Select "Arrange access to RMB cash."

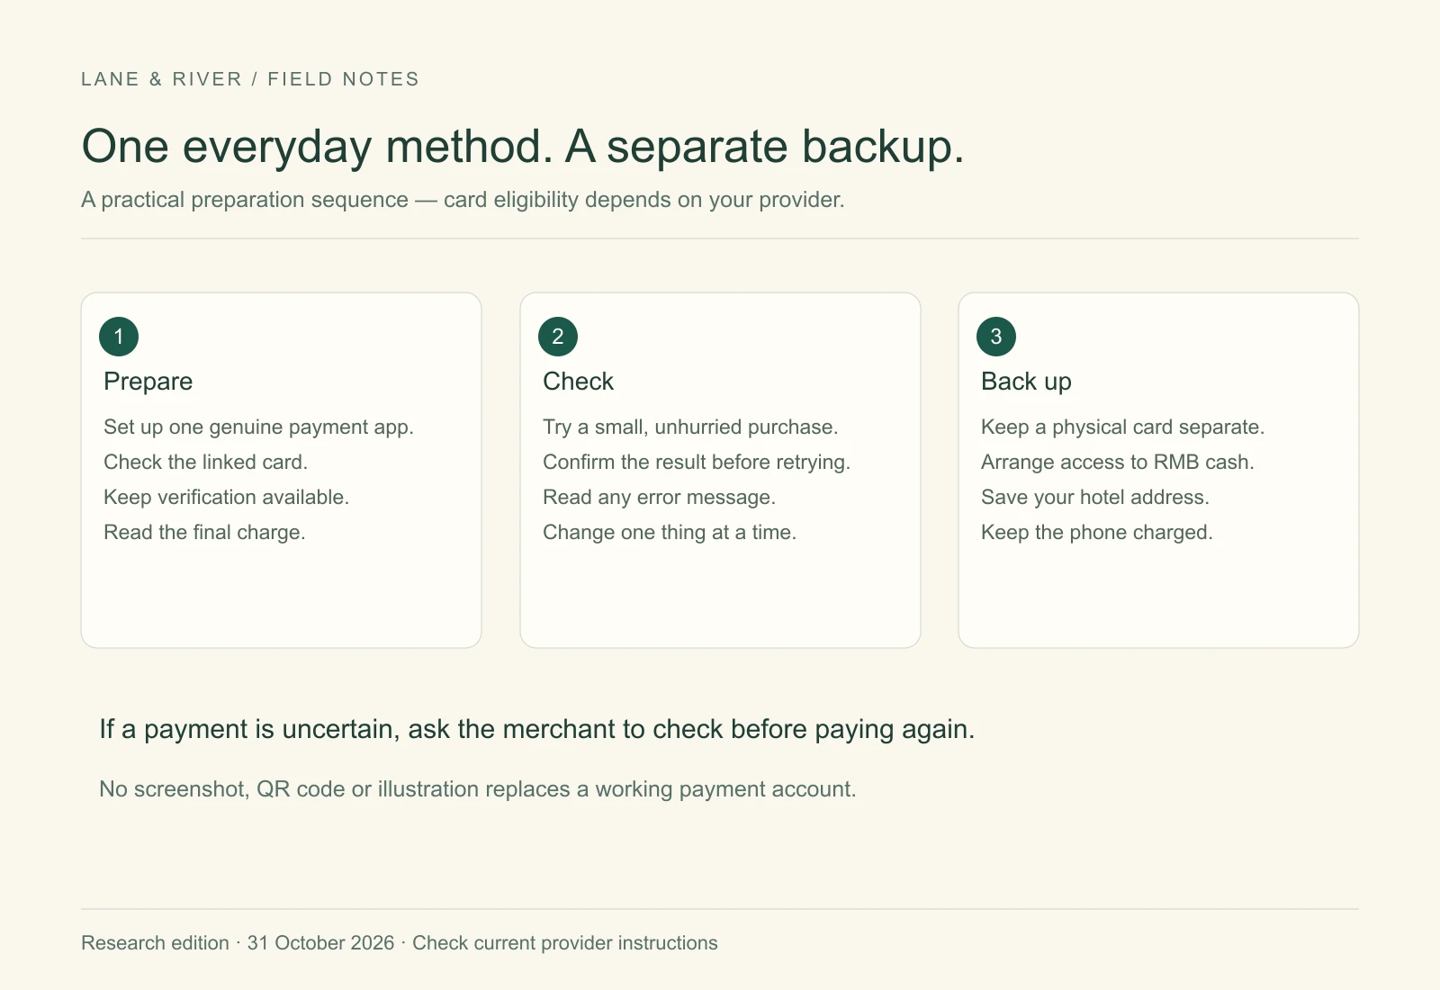tap(1118, 463)
